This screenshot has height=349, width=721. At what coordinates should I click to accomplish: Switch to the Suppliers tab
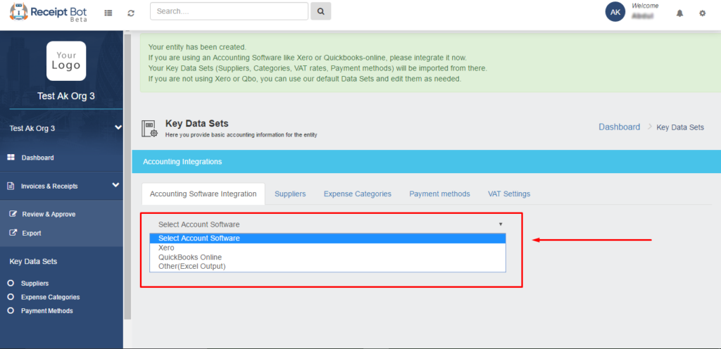[290, 193]
